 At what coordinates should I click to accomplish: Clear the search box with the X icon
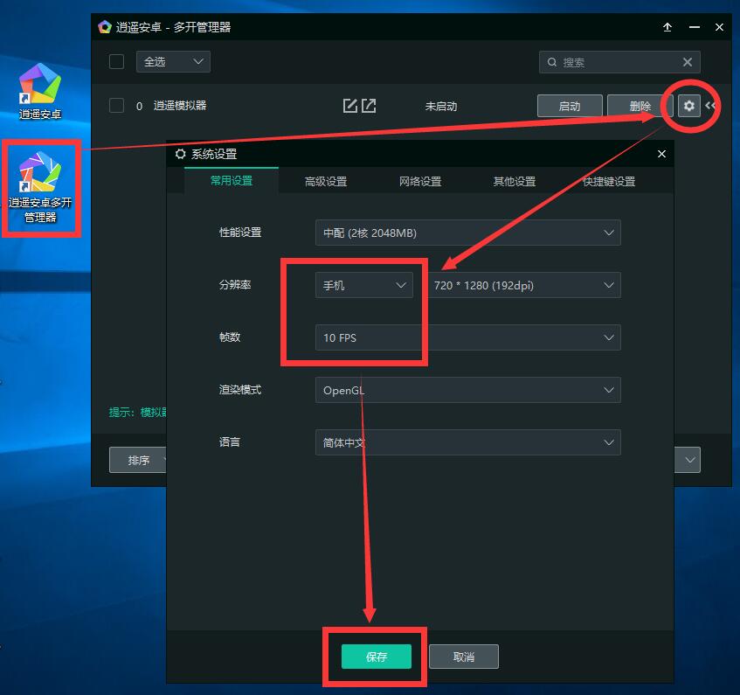687,62
